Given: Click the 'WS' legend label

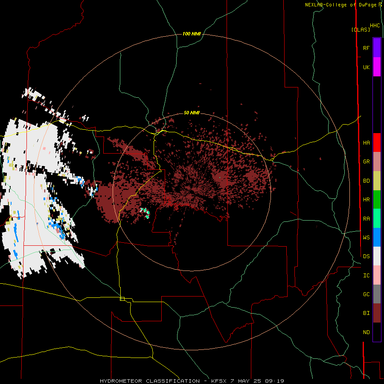Looking at the screenshot, I should pos(367,238).
